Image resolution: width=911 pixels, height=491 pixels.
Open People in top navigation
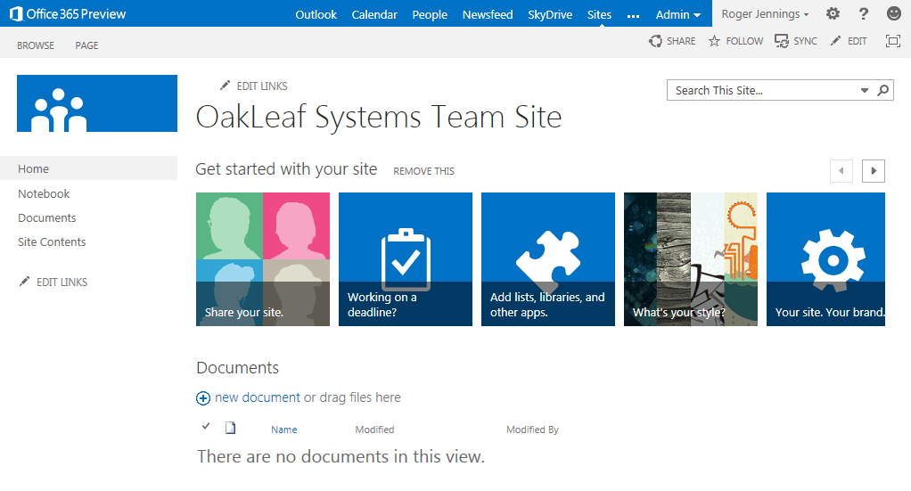tap(430, 14)
